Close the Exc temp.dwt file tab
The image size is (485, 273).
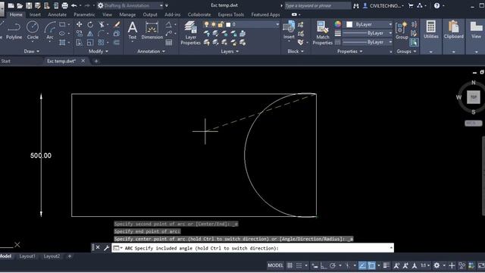83,61
